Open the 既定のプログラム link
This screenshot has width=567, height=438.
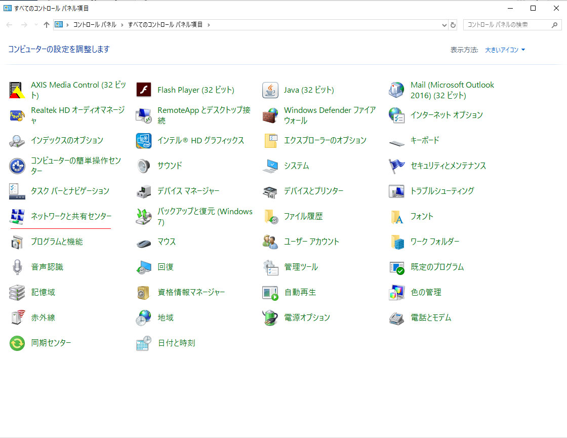click(x=437, y=267)
